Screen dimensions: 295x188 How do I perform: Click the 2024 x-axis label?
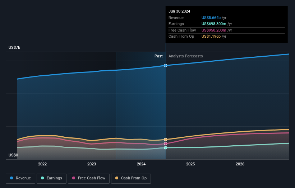(x=141, y=164)
